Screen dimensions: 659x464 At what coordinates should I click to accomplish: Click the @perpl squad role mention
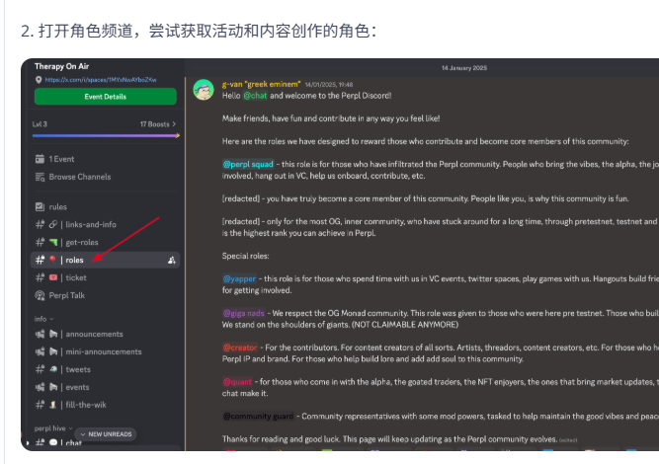pos(248,164)
